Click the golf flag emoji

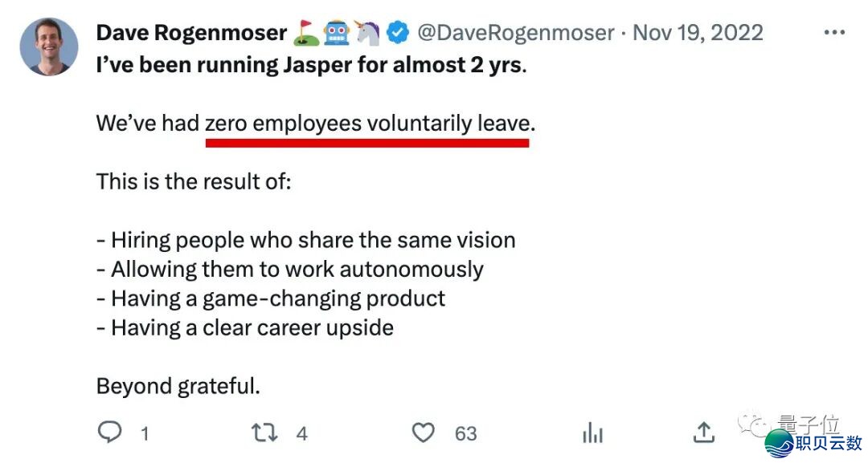305,33
